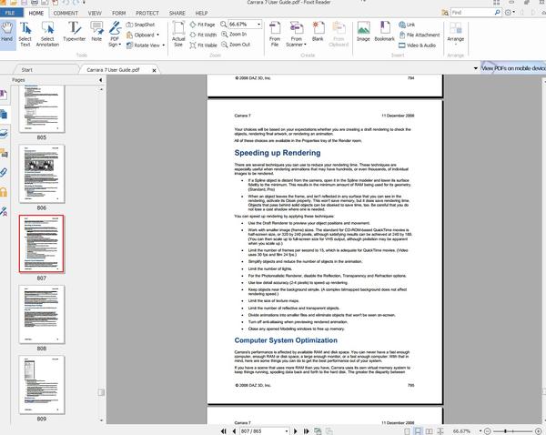Image resolution: width=546 pixels, height=435 pixels.
Task: Expand the Clipboard dropdown
Action: click(x=158, y=35)
